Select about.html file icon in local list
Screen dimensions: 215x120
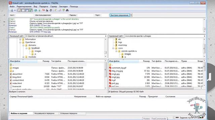coord(11,74)
